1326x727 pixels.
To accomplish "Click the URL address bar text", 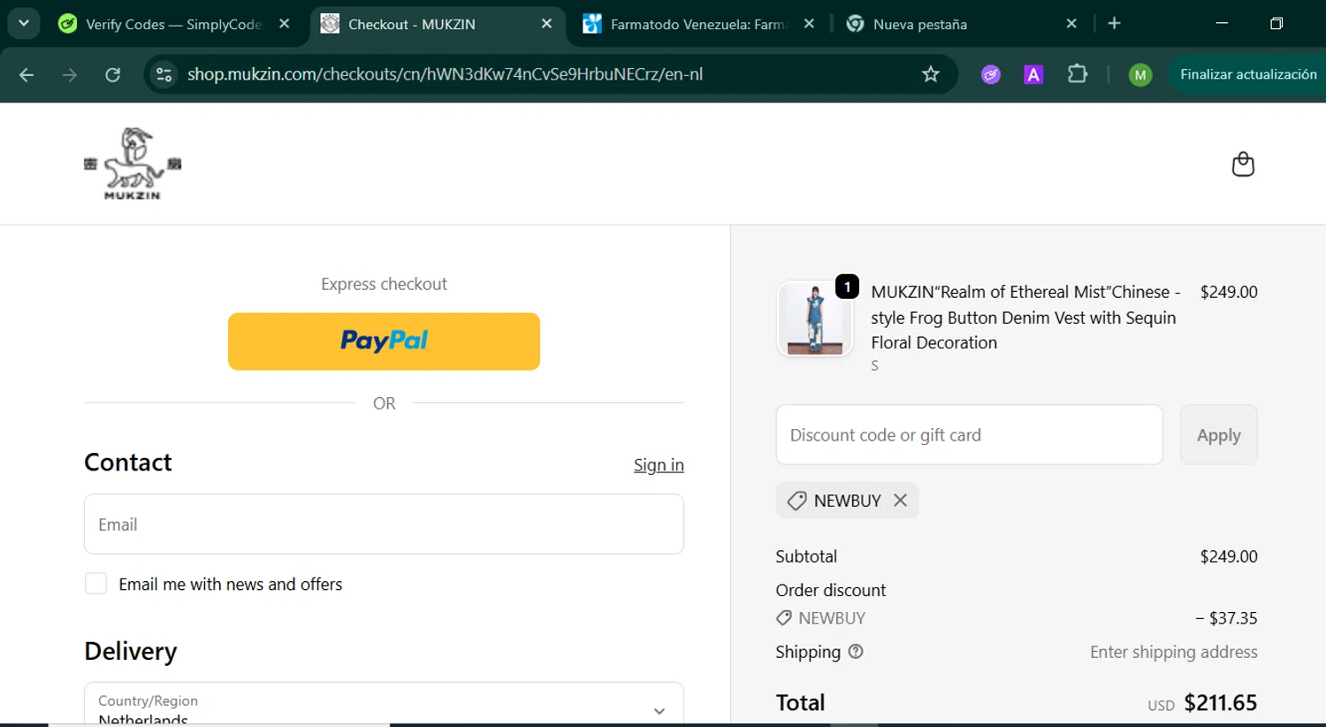I will (x=445, y=74).
